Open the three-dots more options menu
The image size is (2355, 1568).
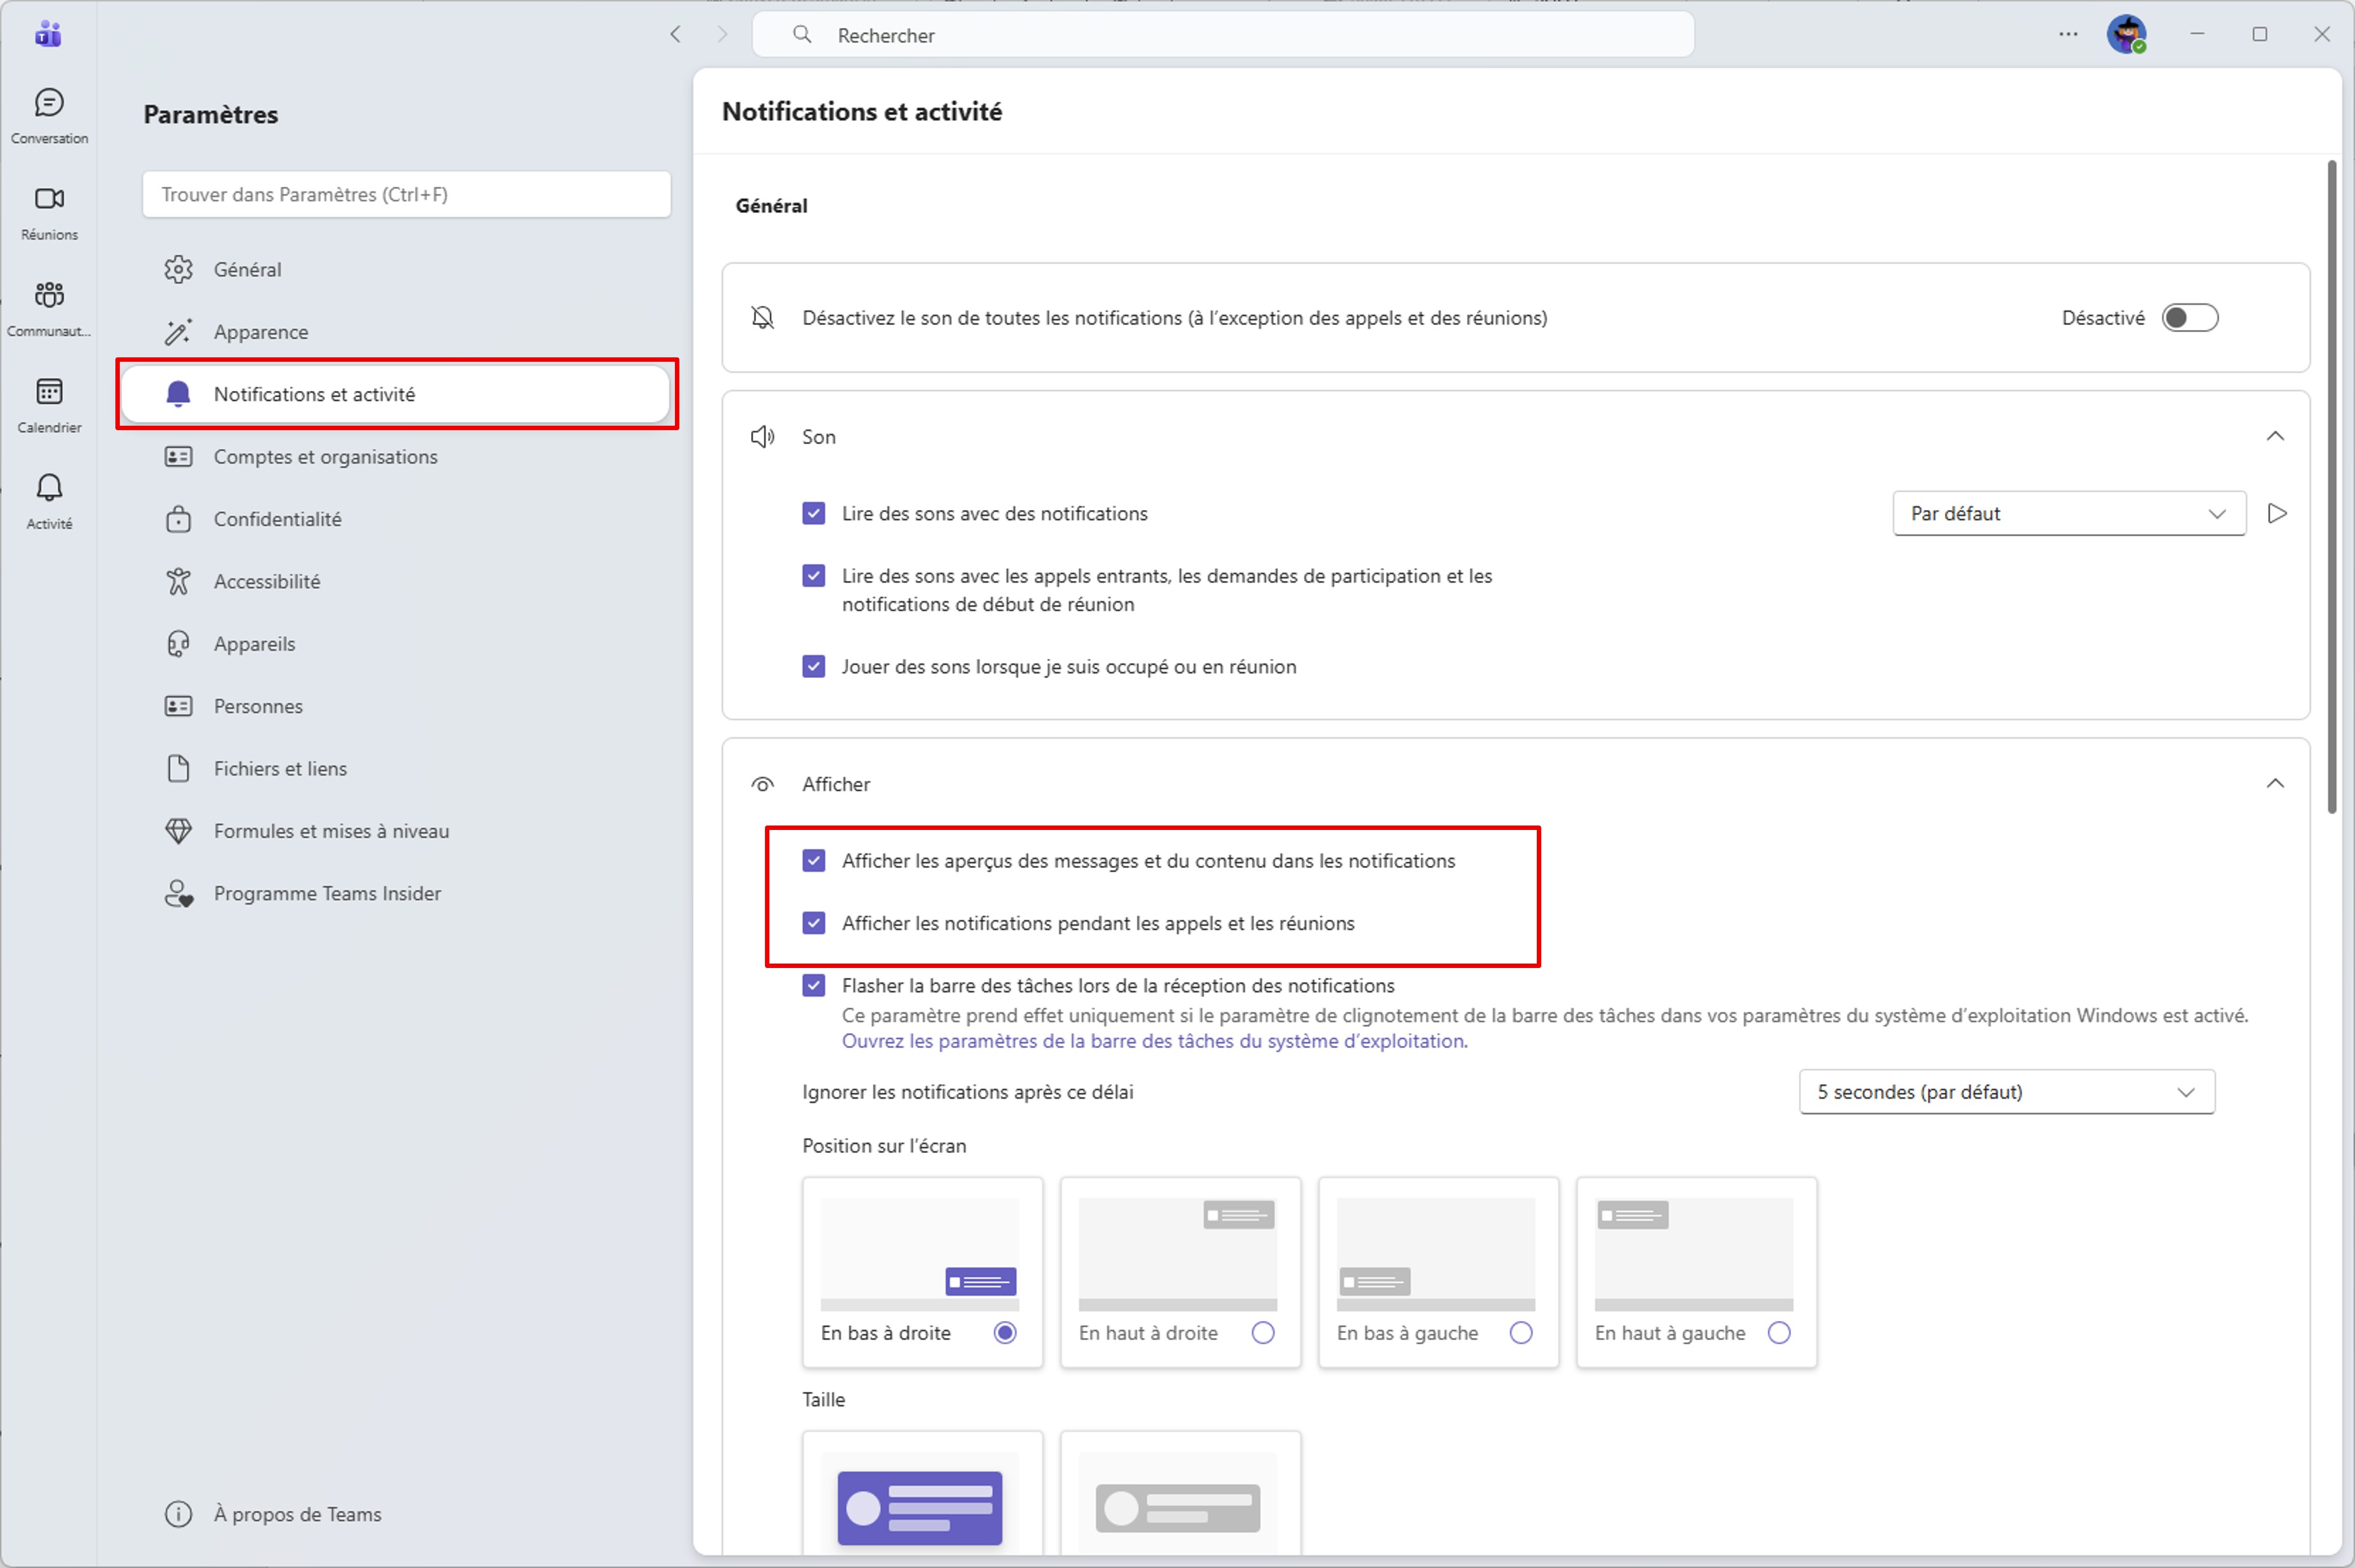(x=2068, y=34)
